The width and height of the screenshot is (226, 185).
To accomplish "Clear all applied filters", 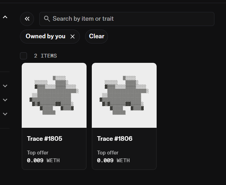I will pyautogui.click(x=96, y=37).
